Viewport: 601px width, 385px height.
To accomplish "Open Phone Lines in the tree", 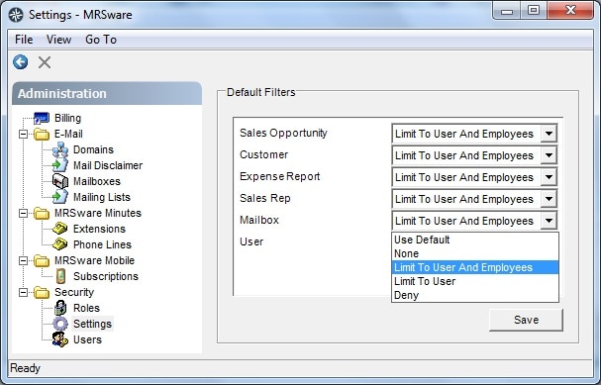I will [102, 244].
